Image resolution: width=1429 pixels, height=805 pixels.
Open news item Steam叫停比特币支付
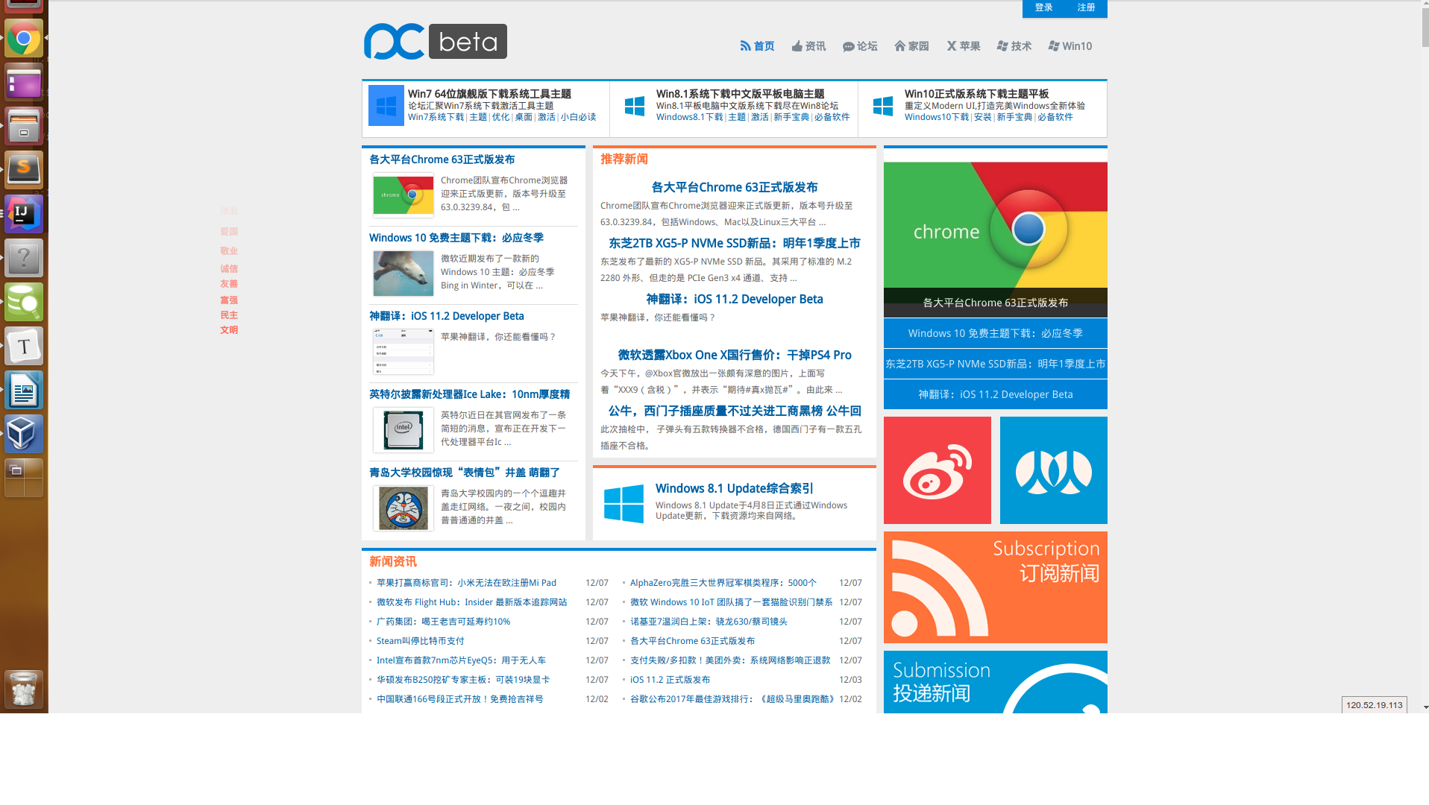pyautogui.click(x=421, y=641)
